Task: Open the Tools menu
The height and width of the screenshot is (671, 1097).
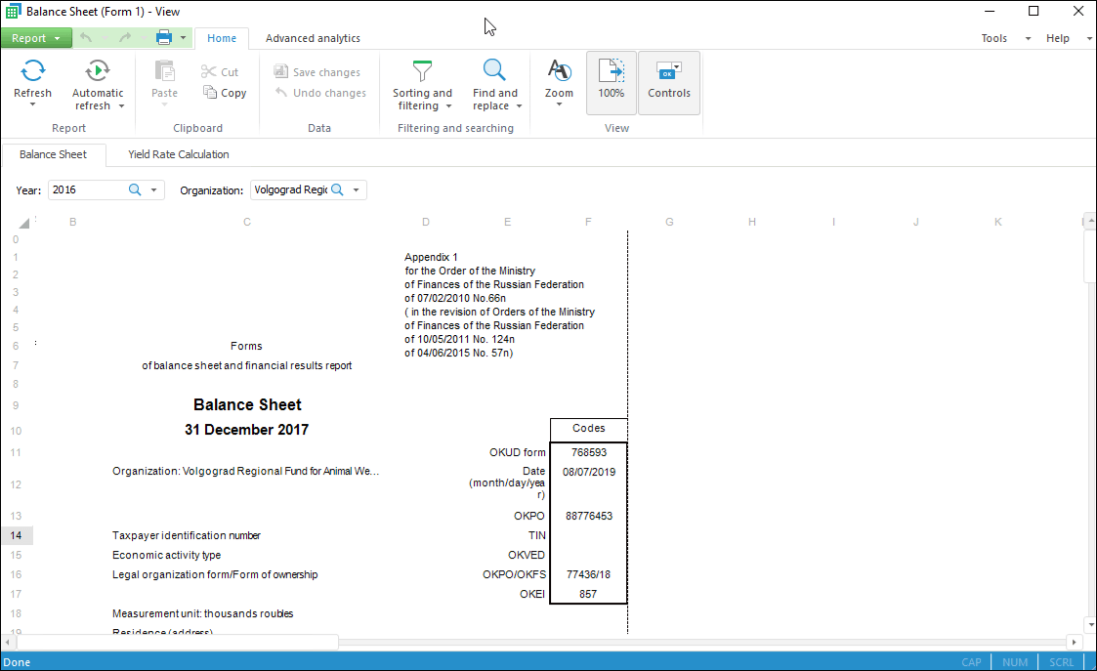Action: [x=994, y=38]
